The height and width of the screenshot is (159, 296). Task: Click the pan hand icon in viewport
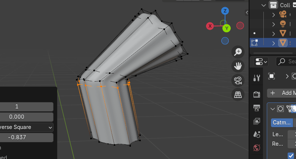238,66
